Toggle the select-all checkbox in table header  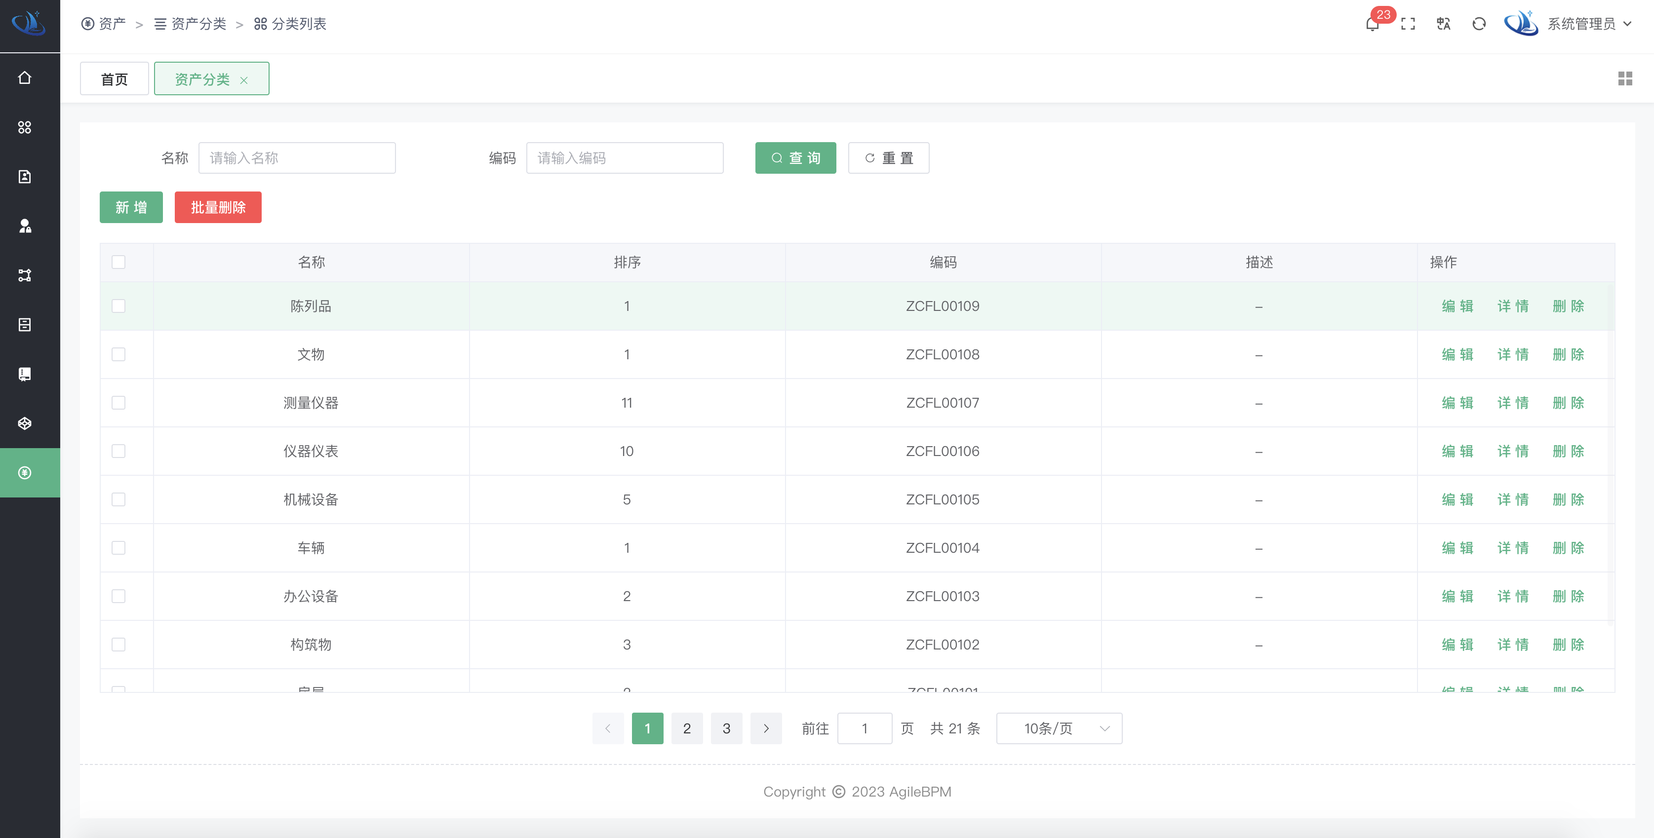118,262
